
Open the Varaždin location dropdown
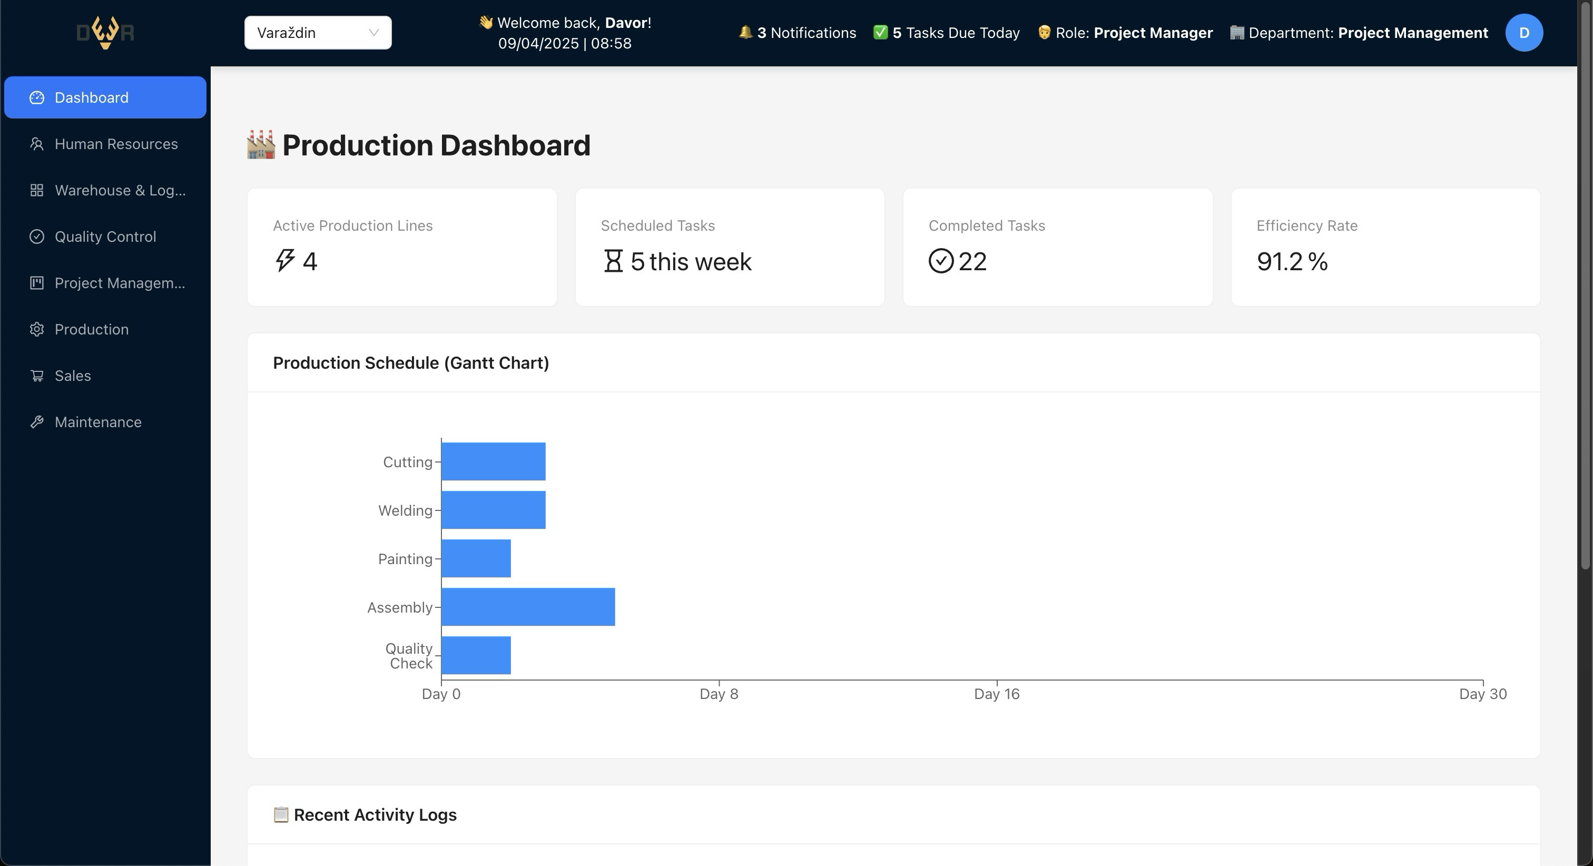[318, 33]
